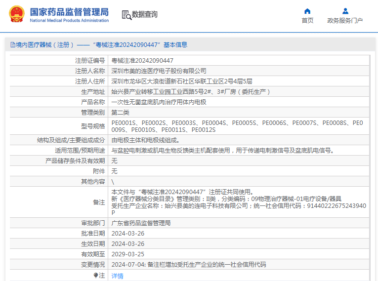Image resolution: width=378 pixels, height=281 pixels.
Task: Click the 第二类 management category value
Action: coord(120,113)
